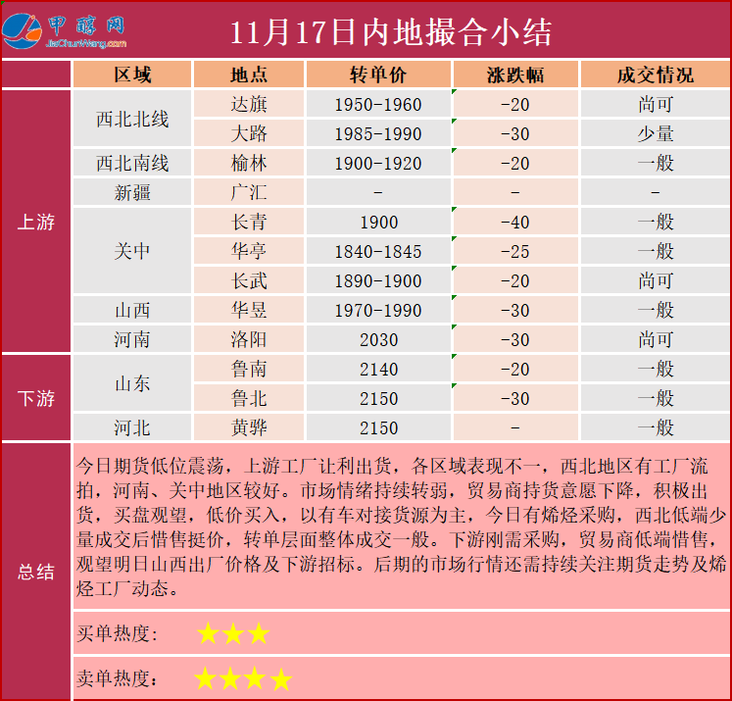
Task: Click the first star in 买单热度 row
Action: [x=208, y=633]
